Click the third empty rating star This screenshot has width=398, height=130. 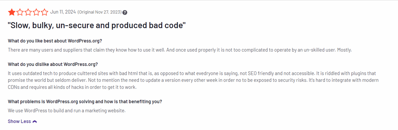coord(28,12)
